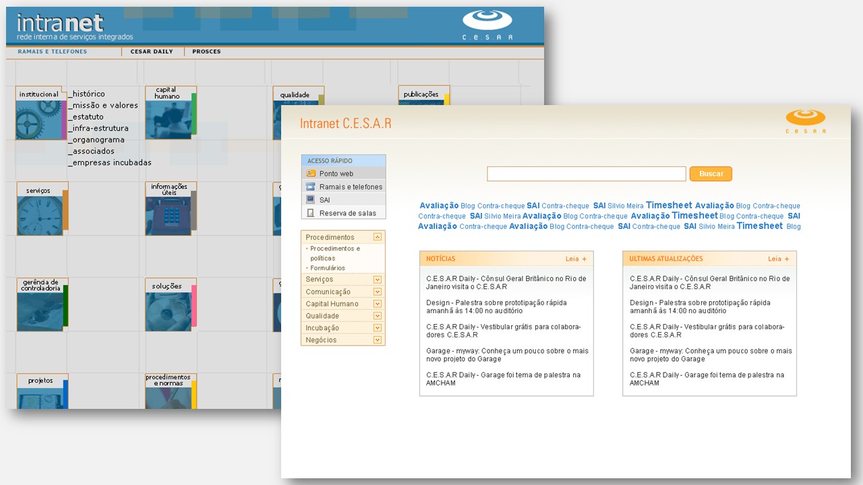Click inside the search text field
This screenshot has width=863, height=485.
tap(587, 174)
